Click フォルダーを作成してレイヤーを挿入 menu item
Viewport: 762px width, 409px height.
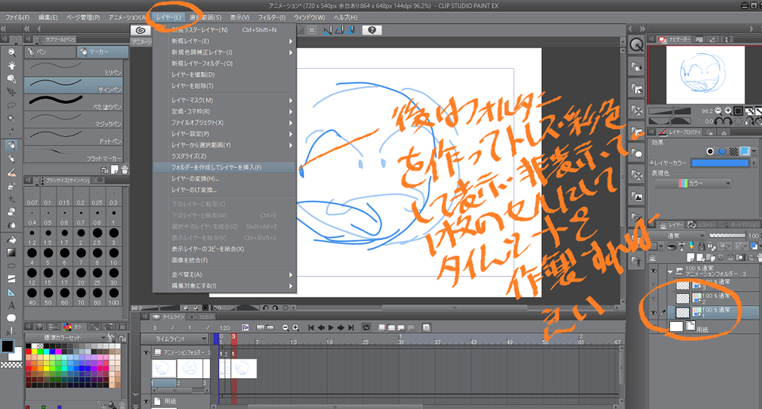tap(217, 167)
